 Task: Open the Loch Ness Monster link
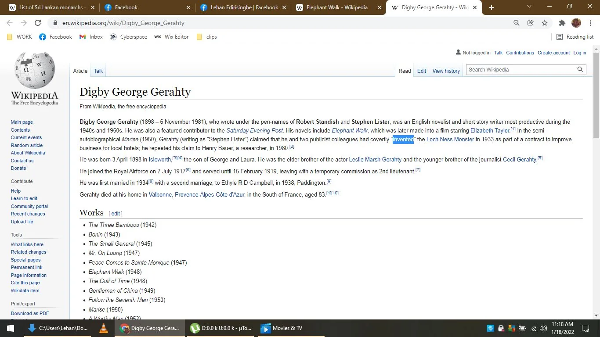[x=450, y=139]
